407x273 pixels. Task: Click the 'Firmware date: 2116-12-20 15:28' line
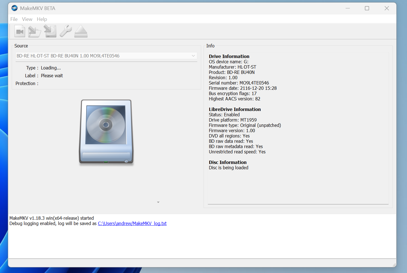tap(243, 88)
